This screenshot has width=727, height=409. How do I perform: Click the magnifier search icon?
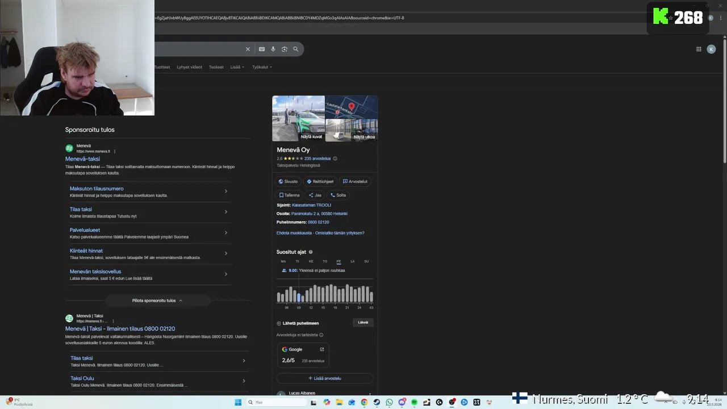(295, 49)
